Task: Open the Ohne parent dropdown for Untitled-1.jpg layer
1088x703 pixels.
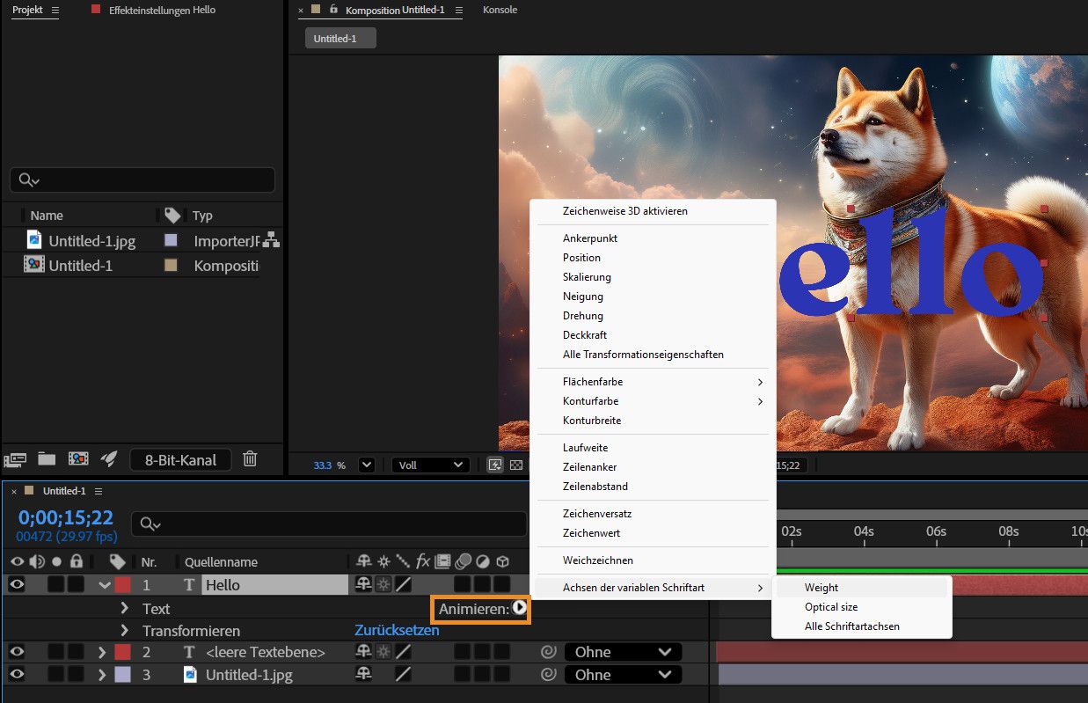Action: [x=623, y=675]
